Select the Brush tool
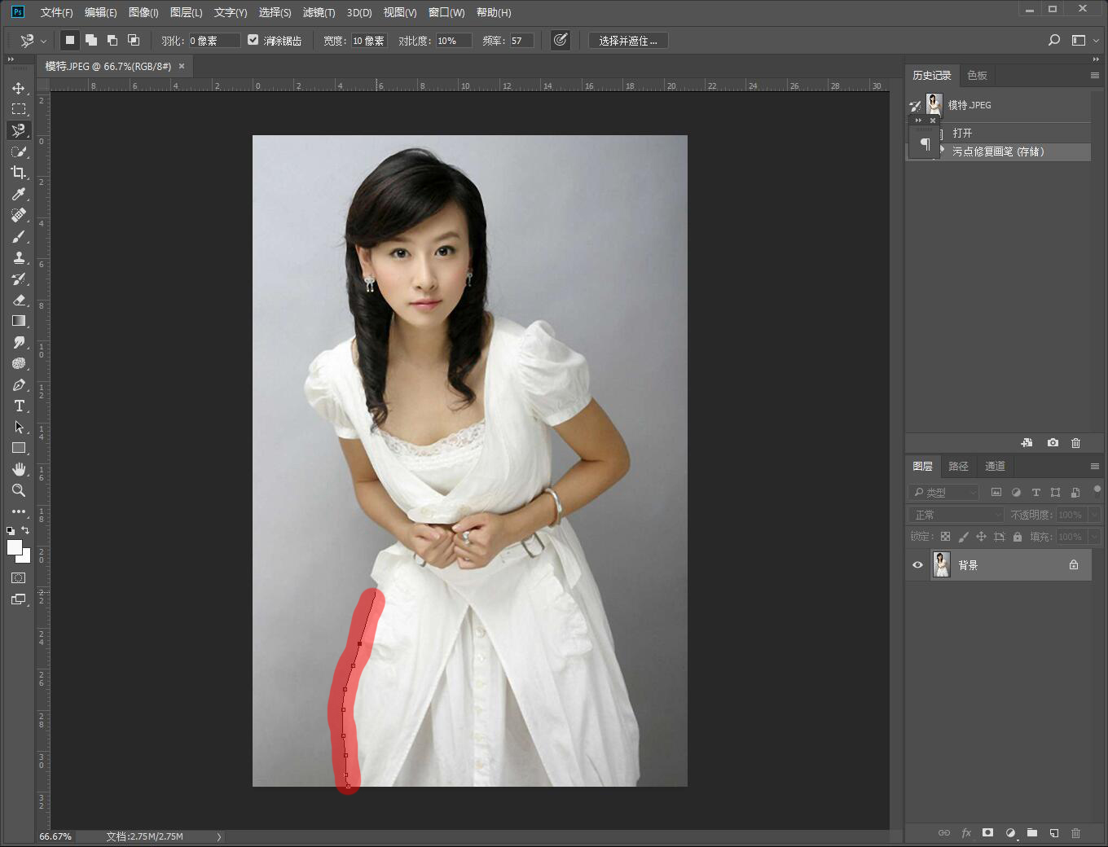This screenshot has width=1108, height=847. (x=19, y=236)
